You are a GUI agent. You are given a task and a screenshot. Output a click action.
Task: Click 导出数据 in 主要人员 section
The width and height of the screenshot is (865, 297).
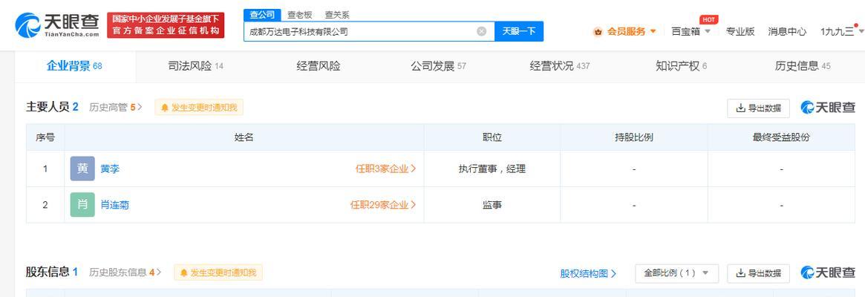point(759,108)
